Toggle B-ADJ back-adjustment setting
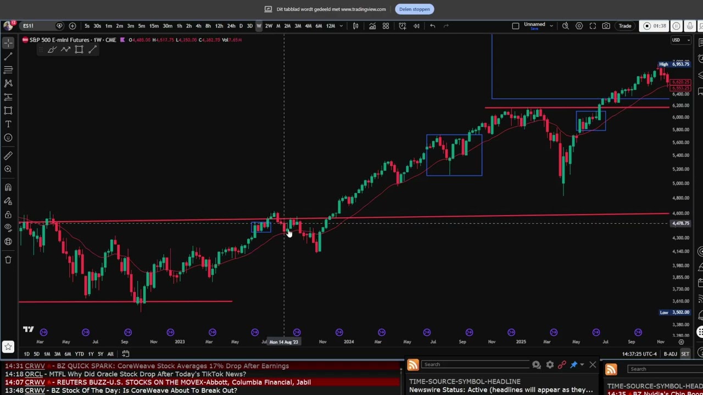 click(x=670, y=354)
